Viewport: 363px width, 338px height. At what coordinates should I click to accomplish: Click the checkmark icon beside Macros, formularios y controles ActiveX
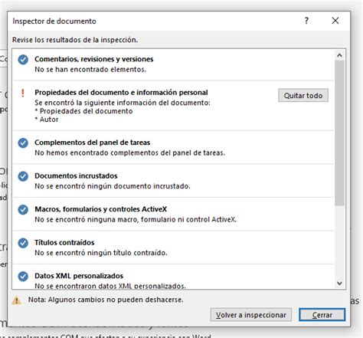tap(23, 210)
